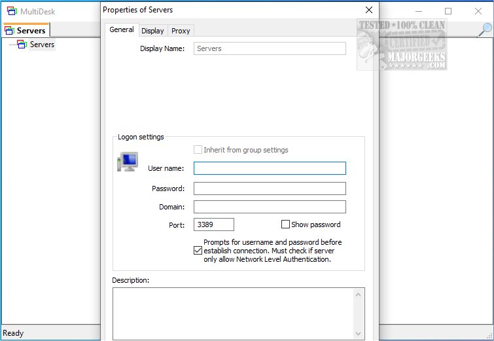Click the 'Properties of Servers' title text
494x341 pixels.
(137, 10)
